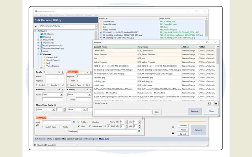This screenshot has height=157, width=252.
Task: Open the Help menu
Action: 96,15
